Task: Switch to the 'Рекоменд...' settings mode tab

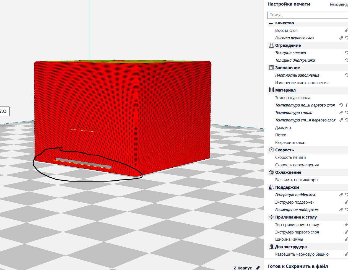Action: 339,4
